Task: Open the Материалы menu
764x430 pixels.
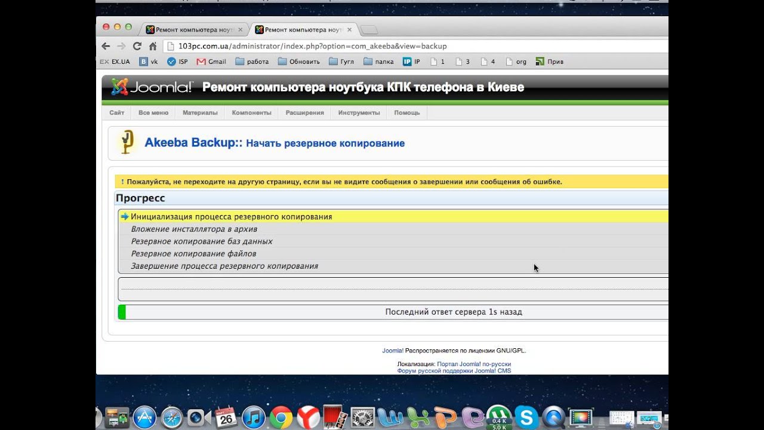Action: (200, 112)
